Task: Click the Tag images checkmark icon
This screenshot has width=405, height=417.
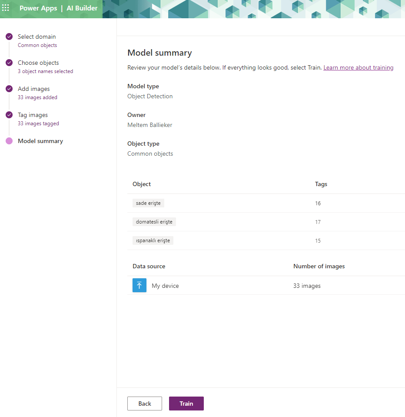Action: 9,115
